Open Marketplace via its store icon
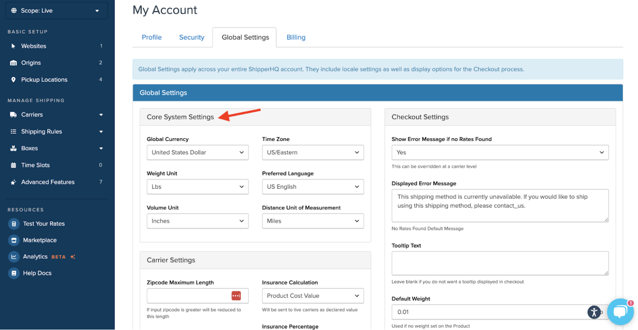The image size is (638, 330). click(14, 240)
